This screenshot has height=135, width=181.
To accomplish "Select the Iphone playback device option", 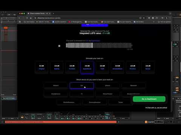I will (107, 85).
